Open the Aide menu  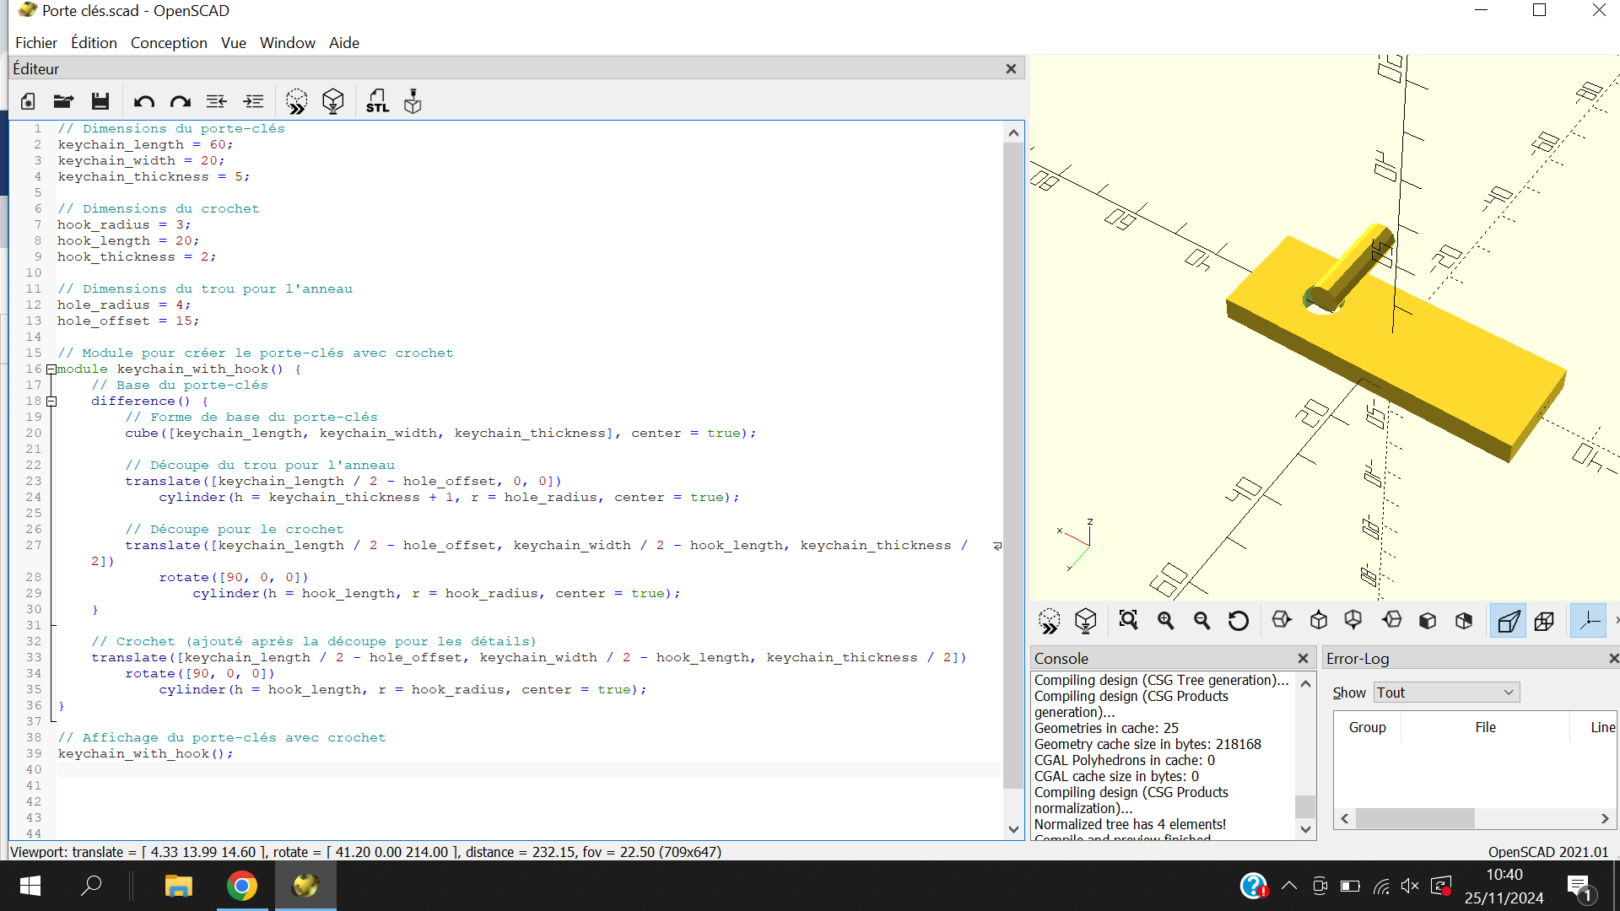343,43
